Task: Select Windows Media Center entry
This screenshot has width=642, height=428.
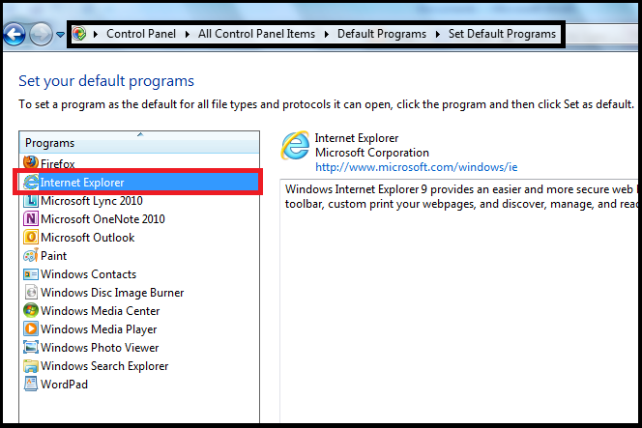Action: point(101,311)
